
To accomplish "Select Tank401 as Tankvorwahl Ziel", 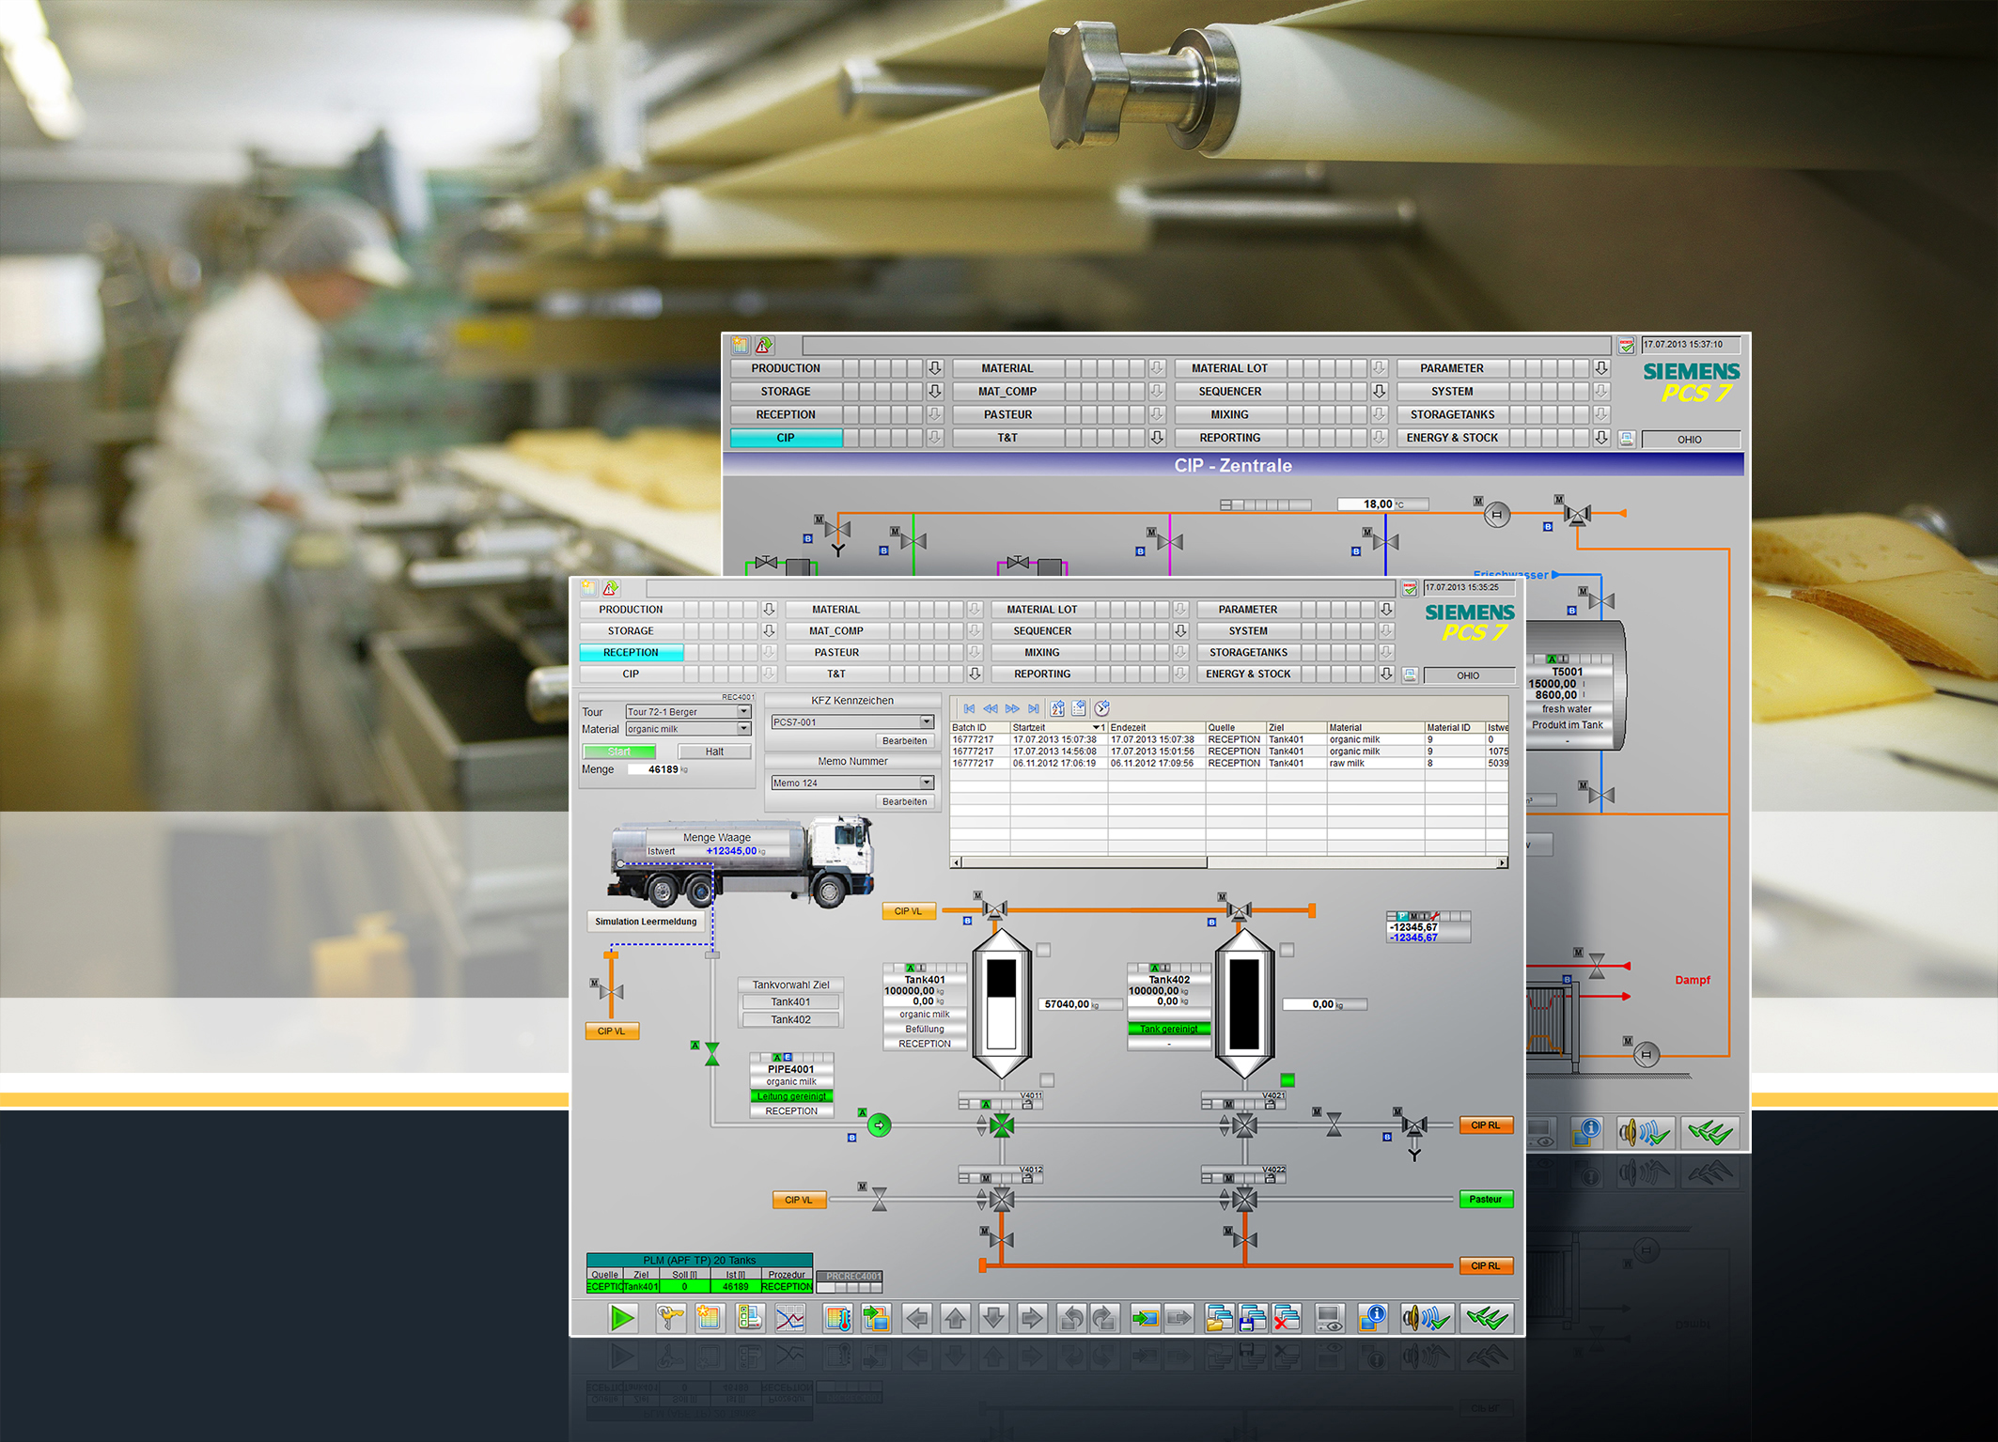I will [790, 1001].
